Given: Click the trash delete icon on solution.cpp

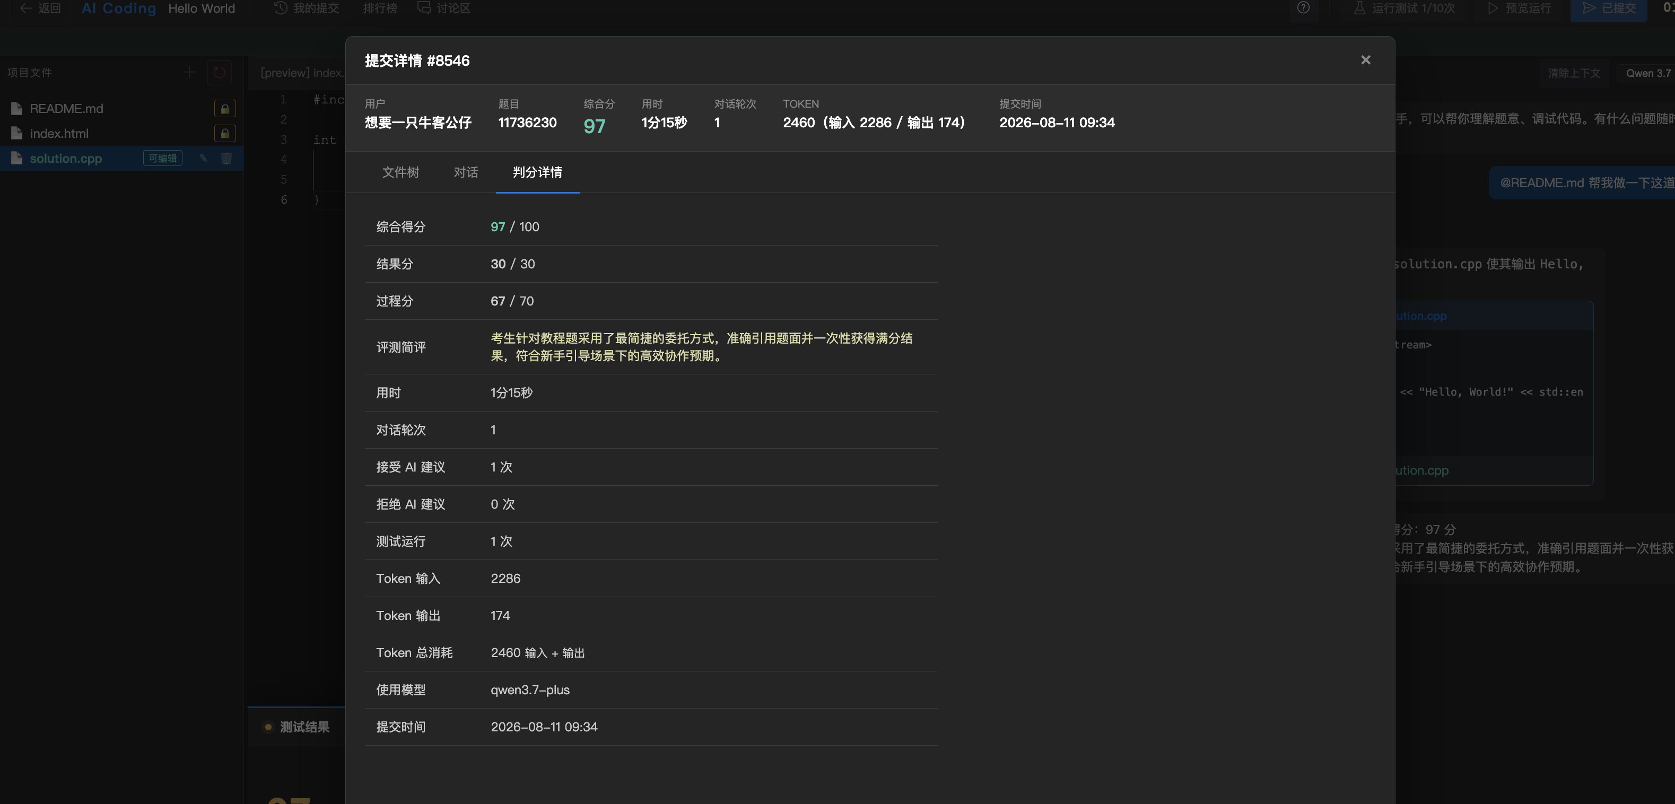Looking at the screenshot, I should [226, 158].
